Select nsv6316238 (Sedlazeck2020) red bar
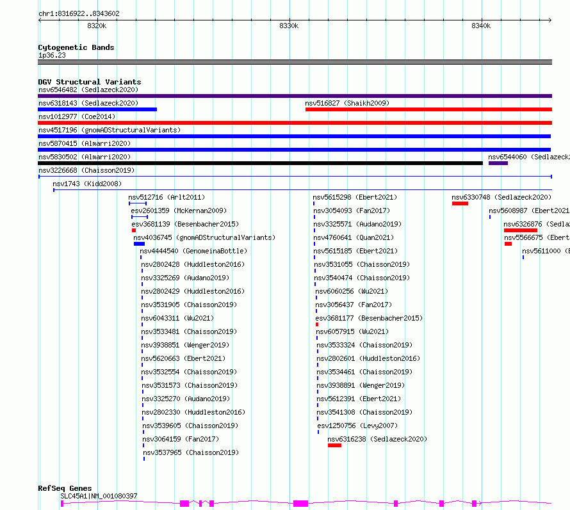 click(334, 445)
